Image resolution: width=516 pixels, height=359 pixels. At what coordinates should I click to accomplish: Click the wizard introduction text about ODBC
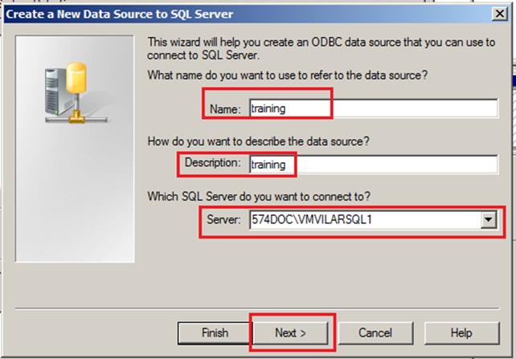321,49
